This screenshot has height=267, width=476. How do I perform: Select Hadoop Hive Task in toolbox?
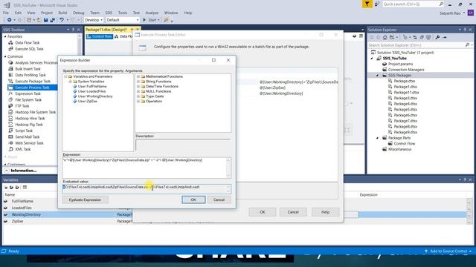[30, 118]
